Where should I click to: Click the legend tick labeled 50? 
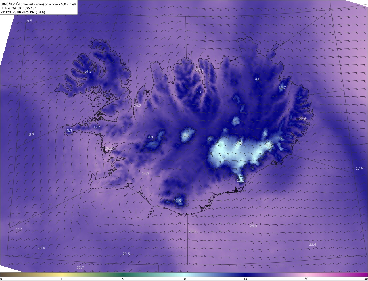pyautogui.click(x=366, y=279)
